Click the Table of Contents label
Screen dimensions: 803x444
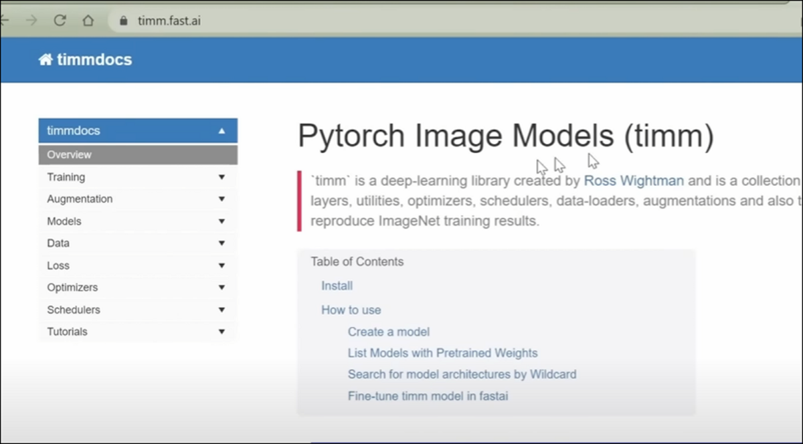357,261
